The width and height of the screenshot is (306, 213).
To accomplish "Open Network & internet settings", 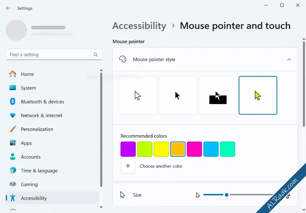I will click(x=53, y=116).
